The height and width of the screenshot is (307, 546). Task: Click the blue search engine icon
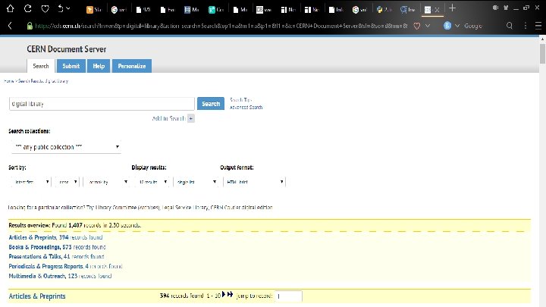[x=447, y=26]
